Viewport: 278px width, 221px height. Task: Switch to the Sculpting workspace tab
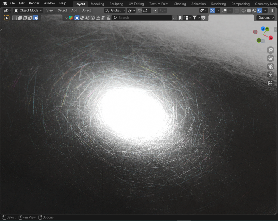pos(116,4)
